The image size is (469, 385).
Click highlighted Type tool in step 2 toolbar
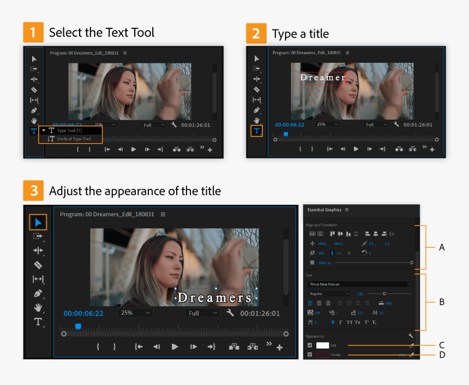pyautogui.click(x=257, y=131)
